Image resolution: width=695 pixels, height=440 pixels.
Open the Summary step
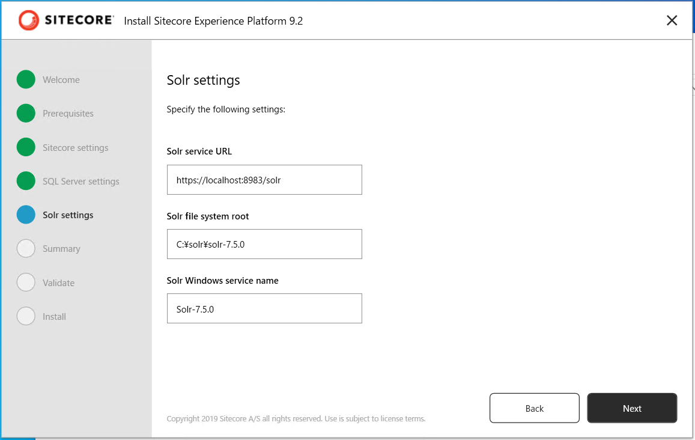click(61, 249)
